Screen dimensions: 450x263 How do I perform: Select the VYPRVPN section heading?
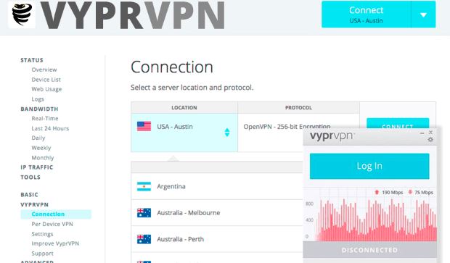tap(34, 204)
